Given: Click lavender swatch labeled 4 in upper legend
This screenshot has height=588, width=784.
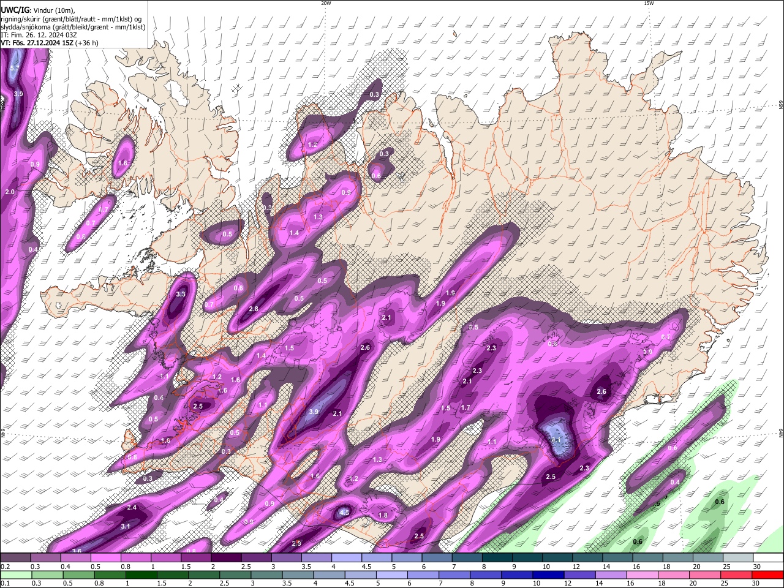Looking at the screenshot, I should point(348,558).
